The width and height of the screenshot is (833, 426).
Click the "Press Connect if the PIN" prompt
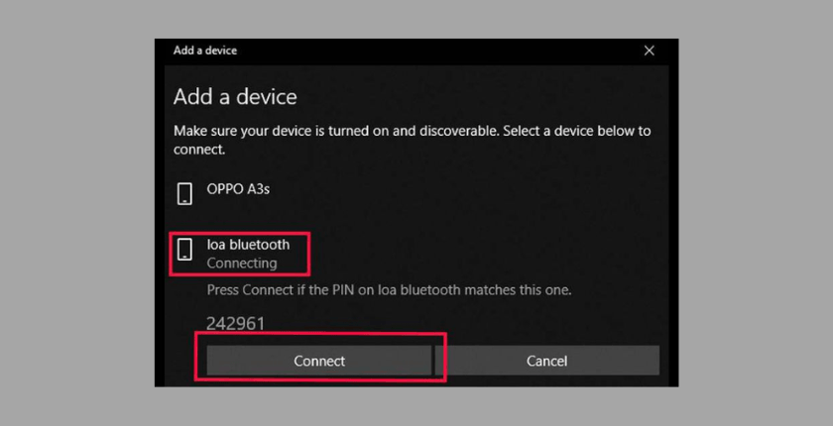[389, 290]
